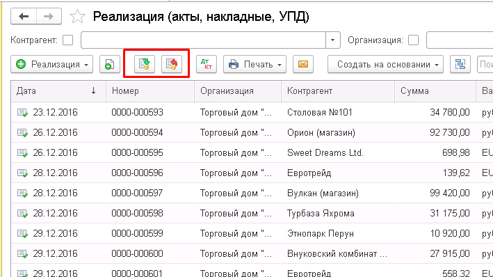The height and width of the screenshot is (277, 493).
Task: Click amount 31 175,00
Action: point(450,213)
